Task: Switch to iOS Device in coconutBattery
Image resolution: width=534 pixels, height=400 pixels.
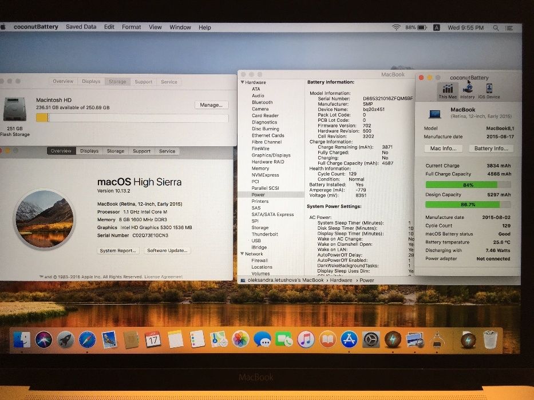Action: [489, 91]
